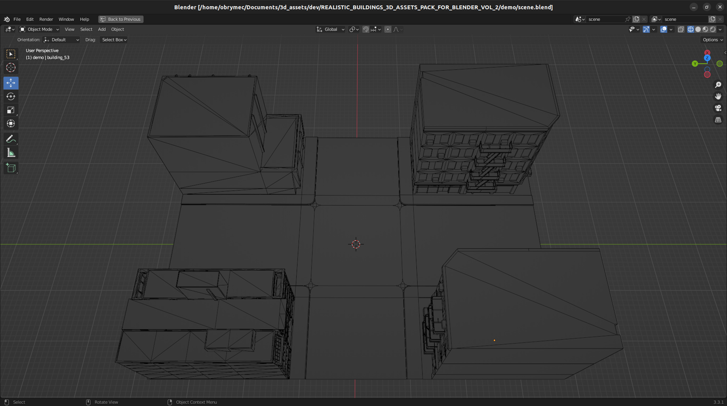Switch to Material Preview shading

pos(705,30)
